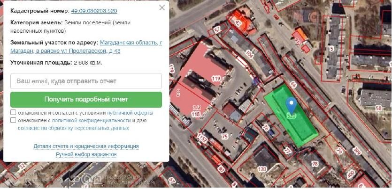
Task: Close the cadastral info popup
Action: point(162,8)
